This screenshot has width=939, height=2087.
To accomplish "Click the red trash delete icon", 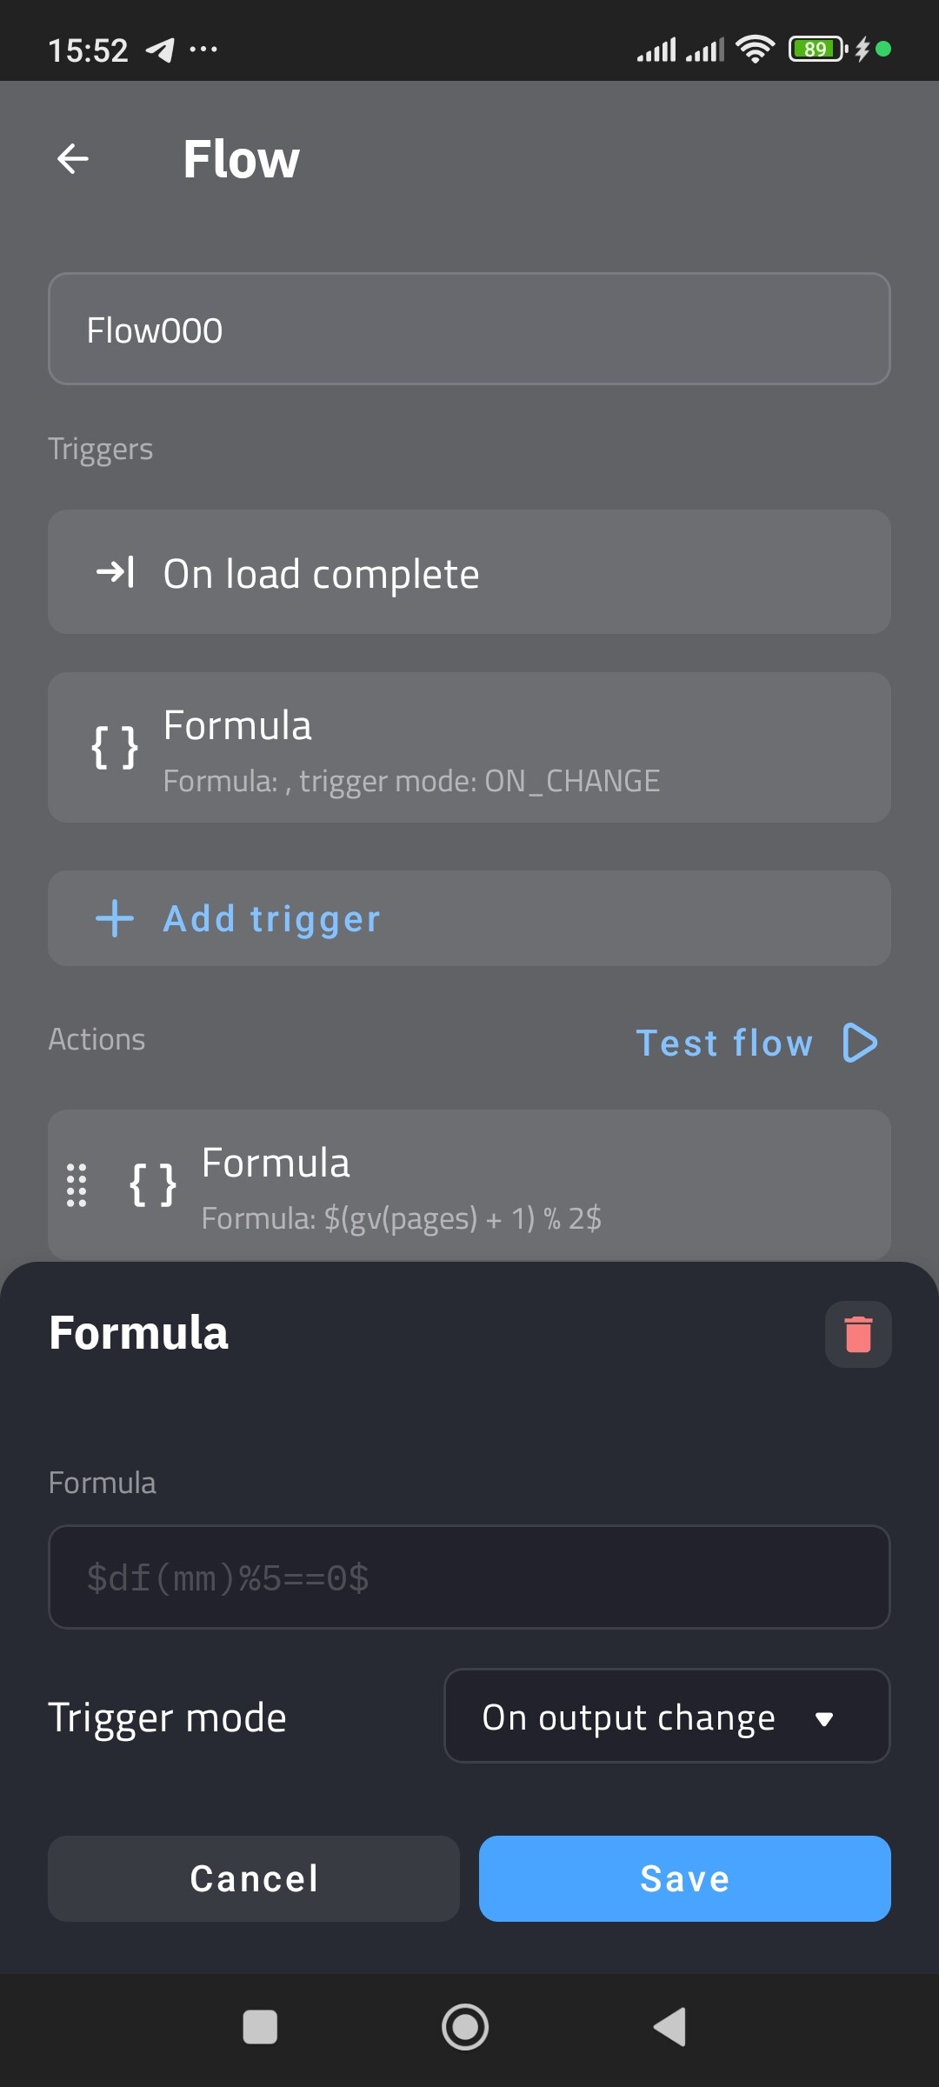I will coord(857,1334).
